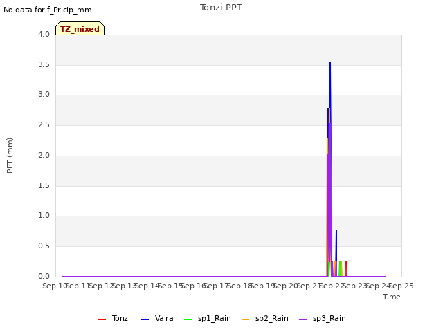Click the blue Vaira legend swatch
The image size is (443, 332).
(x=145, y=320)
